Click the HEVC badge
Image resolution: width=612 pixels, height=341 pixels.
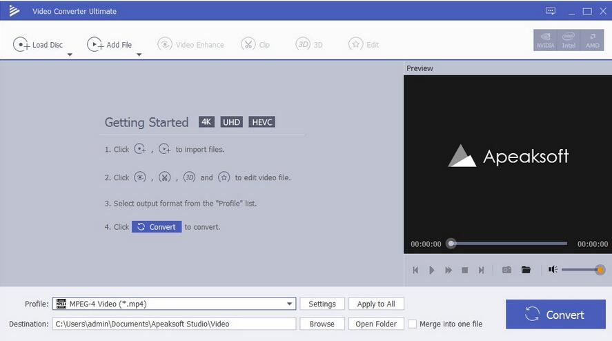coord(262,122)
